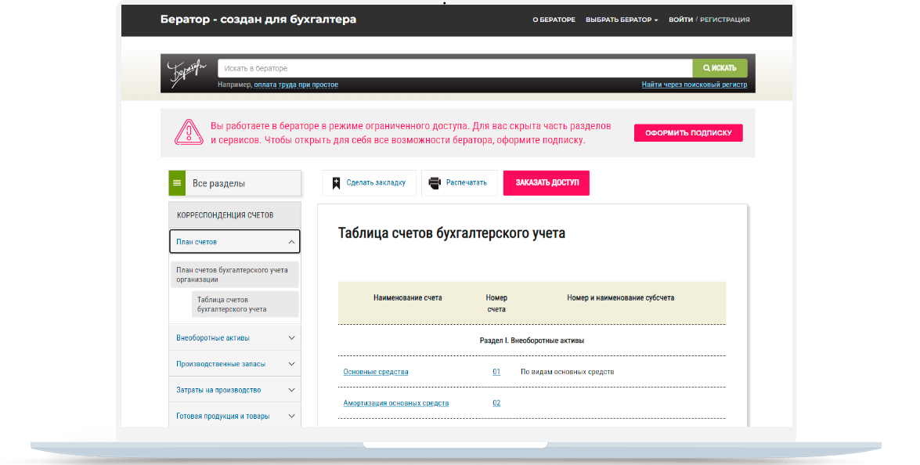This screenshot has height=465, width=920.
Task: Click the Искать в бераторе search field
Action: click(456, 69)
